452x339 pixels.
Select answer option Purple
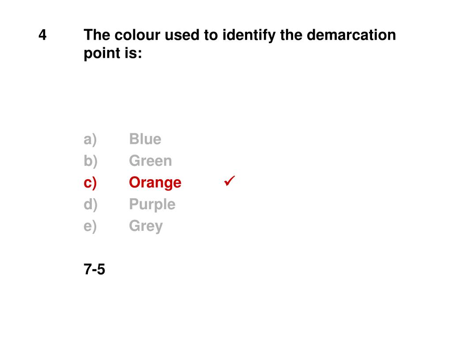click(x=152, y=205)
